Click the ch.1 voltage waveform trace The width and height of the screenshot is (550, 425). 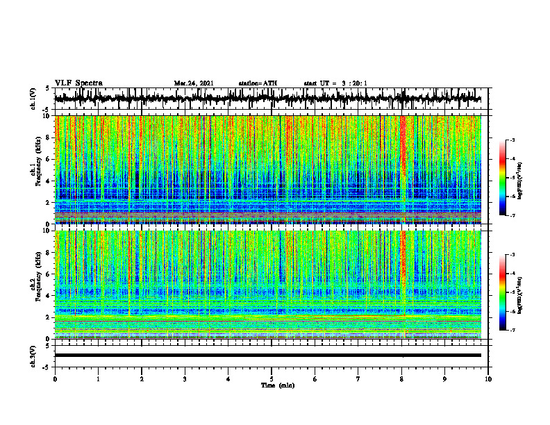(267, 99)
